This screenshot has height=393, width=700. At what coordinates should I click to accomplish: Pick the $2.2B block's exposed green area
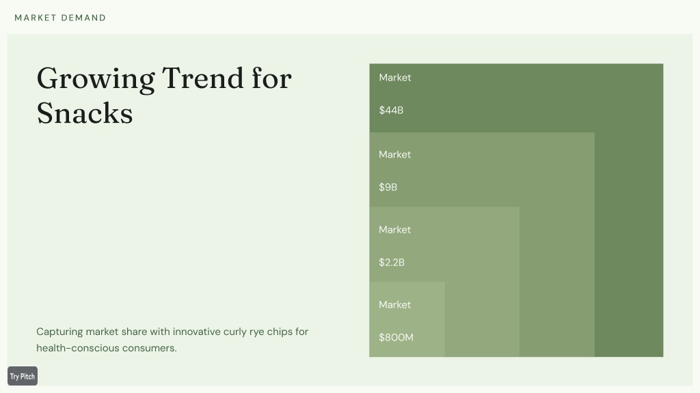482,319
